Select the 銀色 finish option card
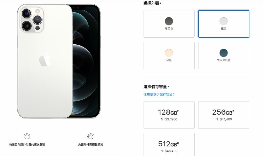This screenshot has width=263, height=156. [x=224, y=24]
